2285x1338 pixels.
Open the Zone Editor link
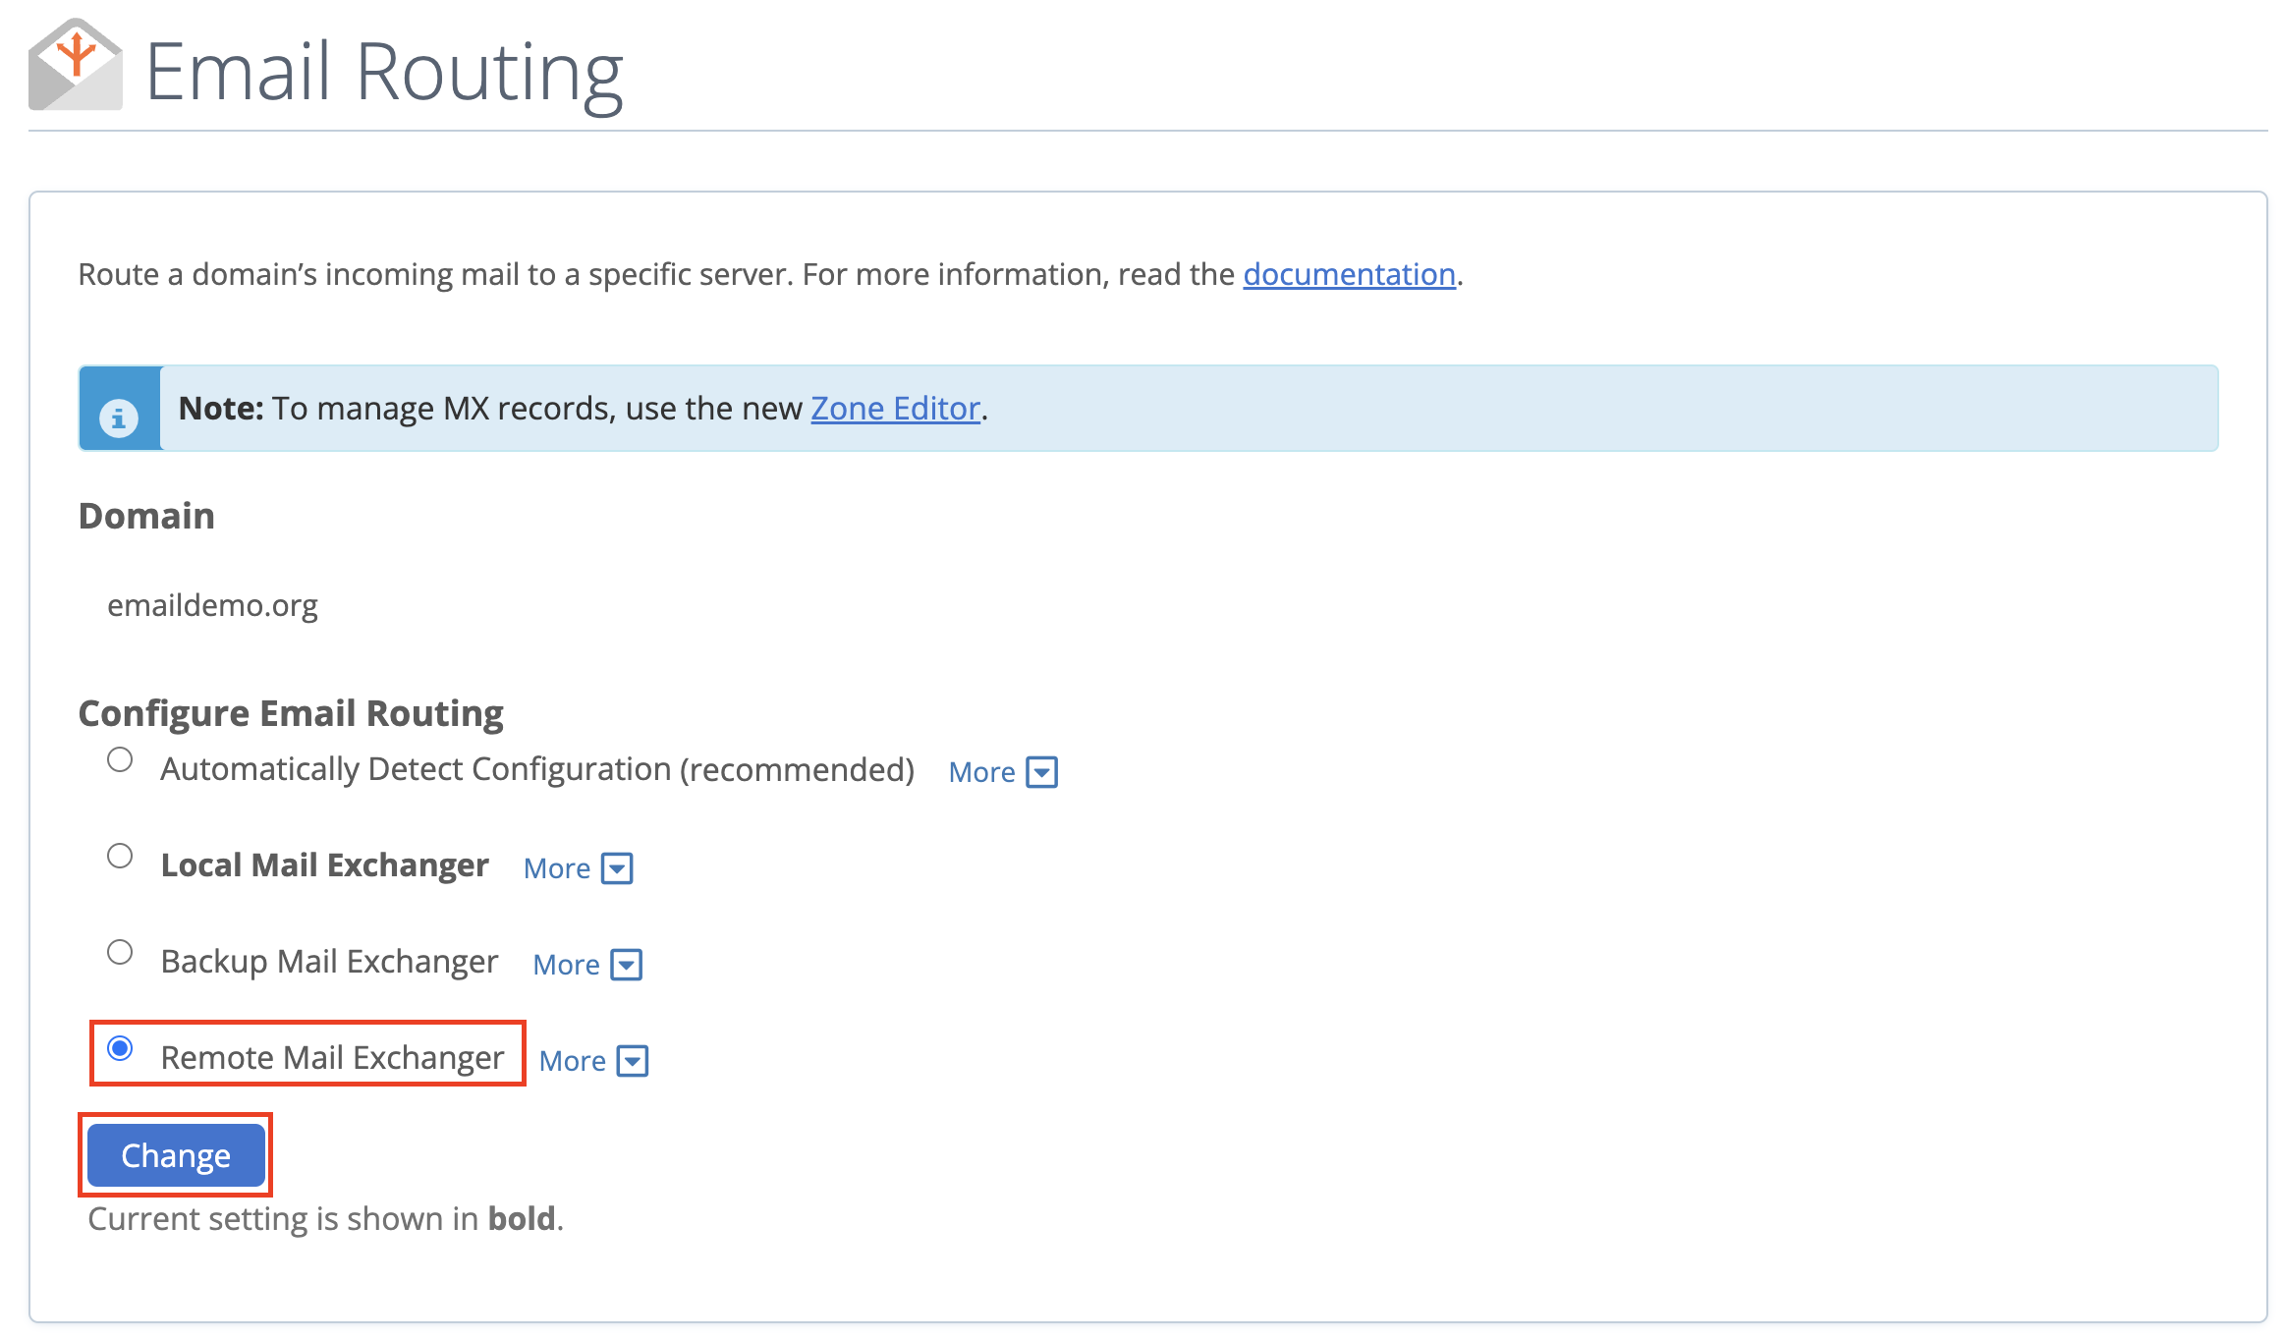[895, 408]
